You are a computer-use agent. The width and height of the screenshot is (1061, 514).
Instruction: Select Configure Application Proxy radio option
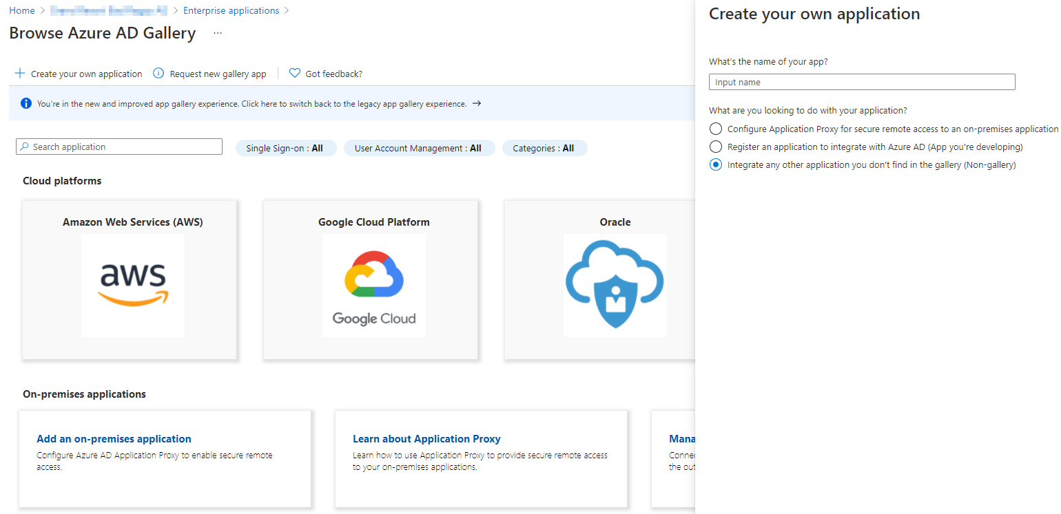pos(715,129)
